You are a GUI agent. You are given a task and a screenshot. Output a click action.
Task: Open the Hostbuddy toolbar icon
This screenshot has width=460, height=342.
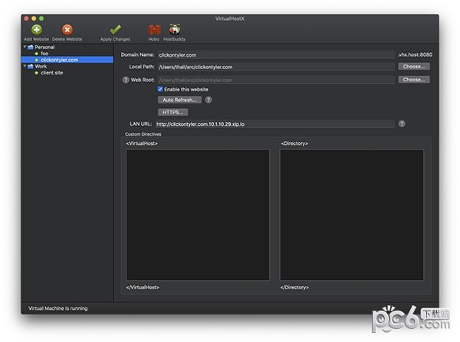pos(175,29)
